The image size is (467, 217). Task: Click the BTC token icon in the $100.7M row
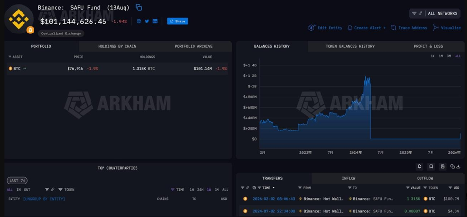point(426,199)
